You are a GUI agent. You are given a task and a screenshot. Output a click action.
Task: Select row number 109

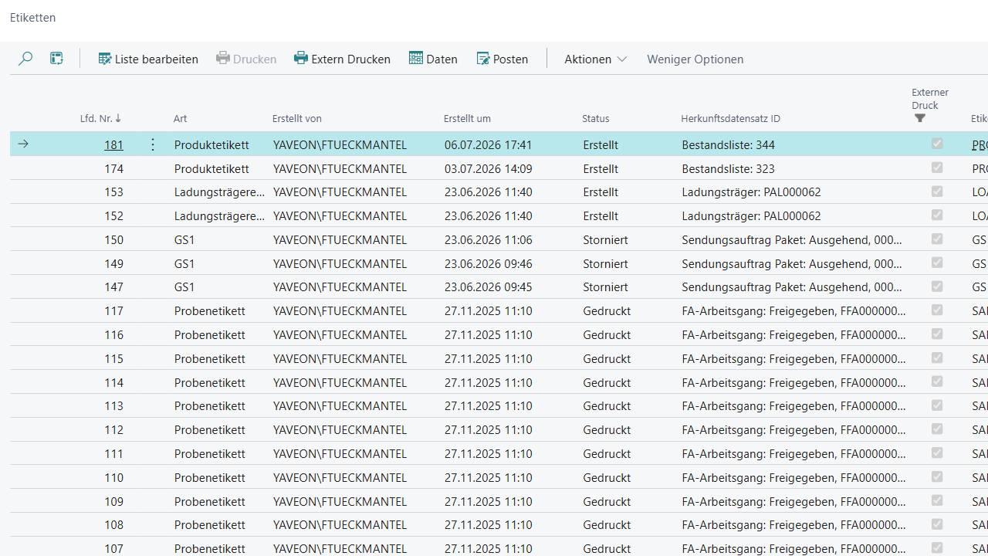[113, 501]
